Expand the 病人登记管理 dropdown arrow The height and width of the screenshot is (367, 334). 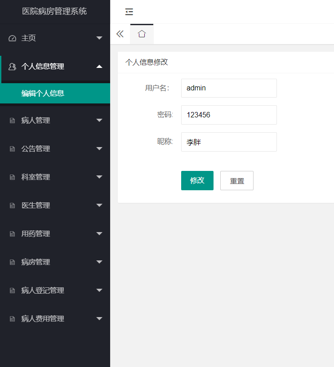click(x=99, y=290)
